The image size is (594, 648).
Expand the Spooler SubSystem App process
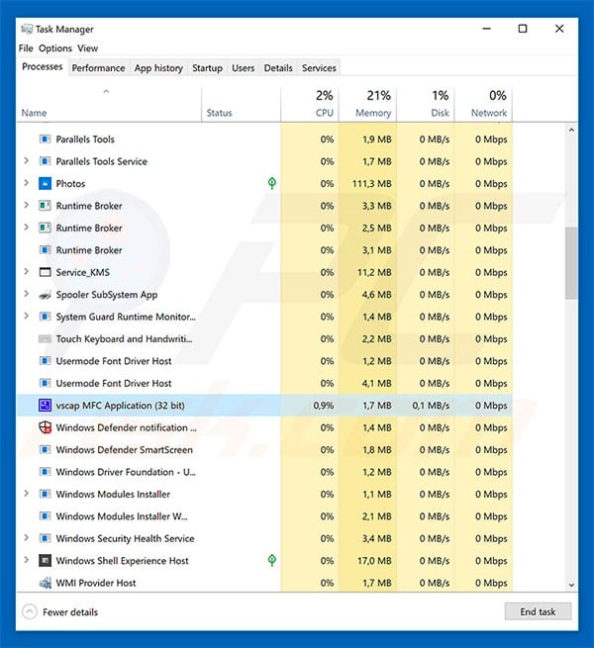coord(26,294)
